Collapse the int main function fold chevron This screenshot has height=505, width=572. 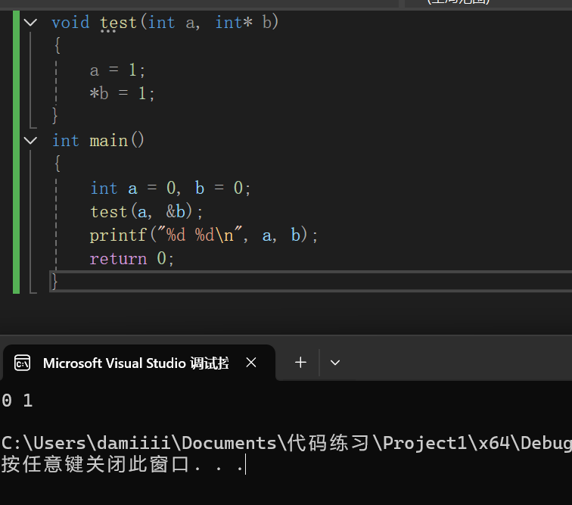[30, 141]
